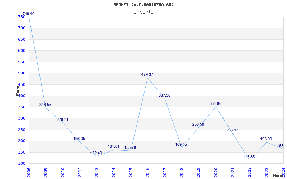Image resolution: width=287 pixels, height=179 pixels.
Task: Select the 749.40 data label
Action: coord(28,14)
